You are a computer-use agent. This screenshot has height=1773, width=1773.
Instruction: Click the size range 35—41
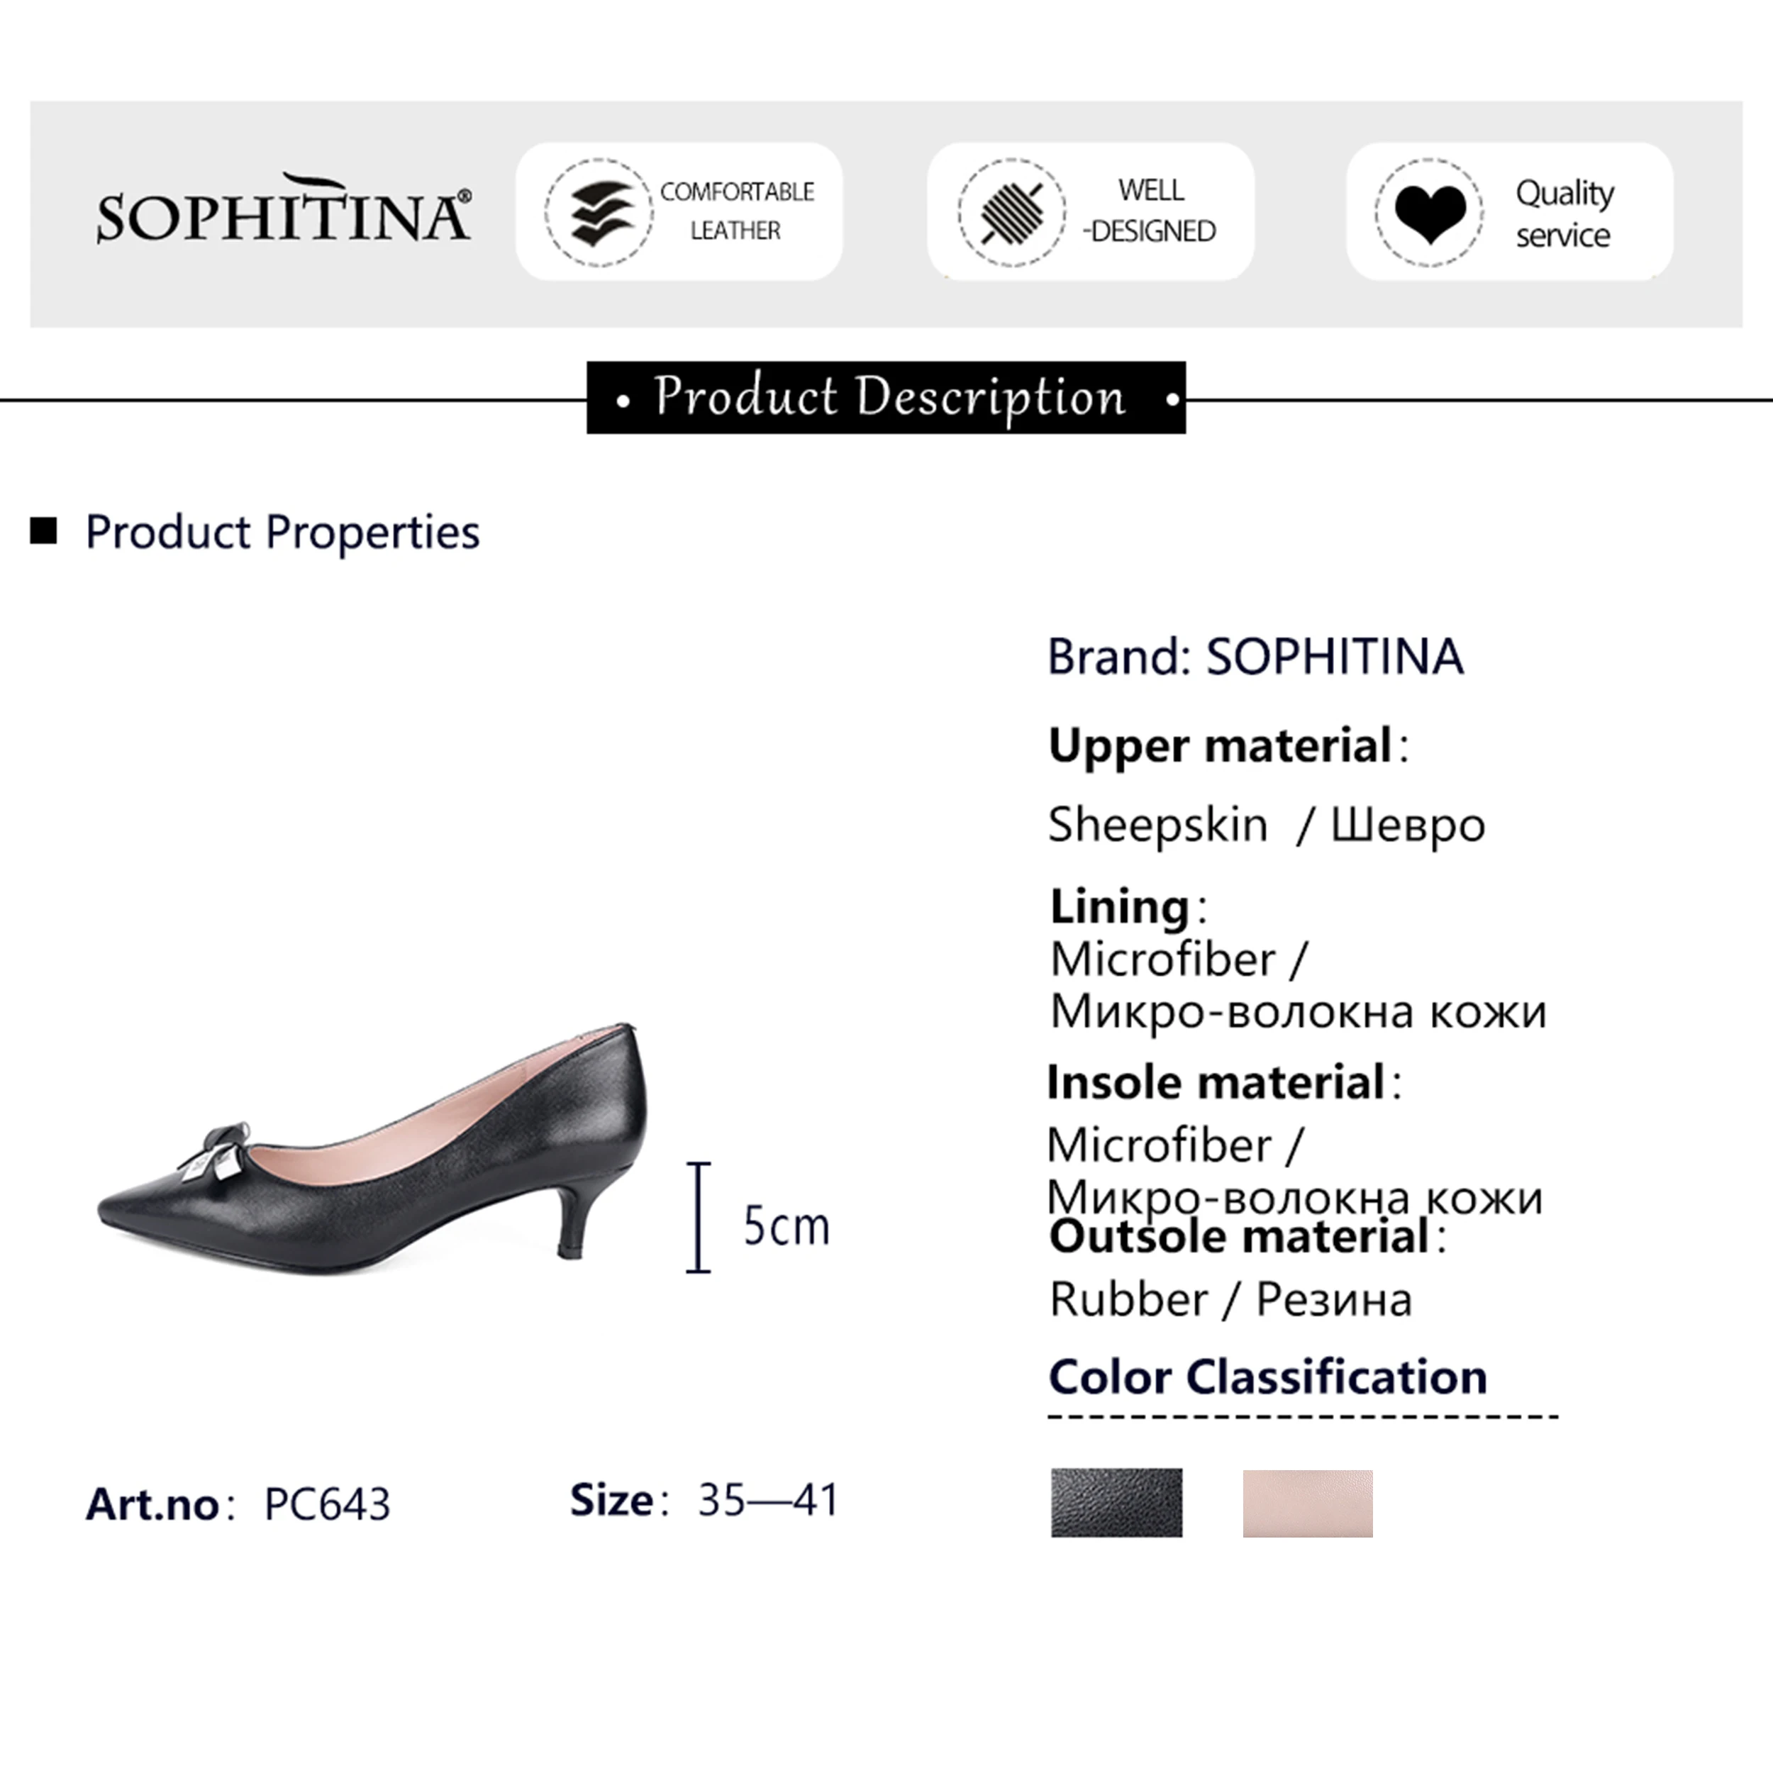pyautogui.click(x=768, y=1501)
